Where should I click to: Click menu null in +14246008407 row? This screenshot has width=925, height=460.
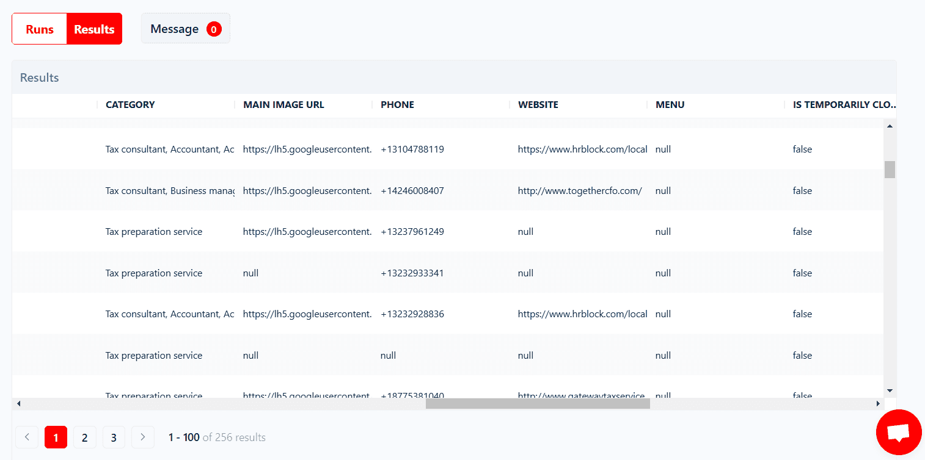pyautogui.click(x=663, y=191)
